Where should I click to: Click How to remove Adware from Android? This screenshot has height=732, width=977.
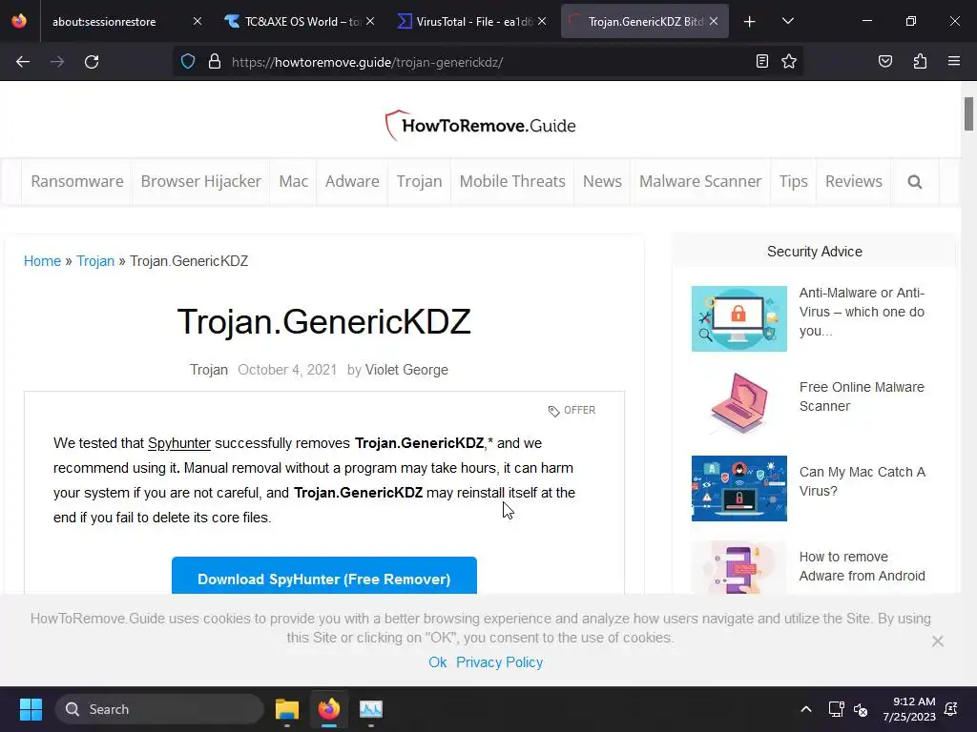pos(862,566)
